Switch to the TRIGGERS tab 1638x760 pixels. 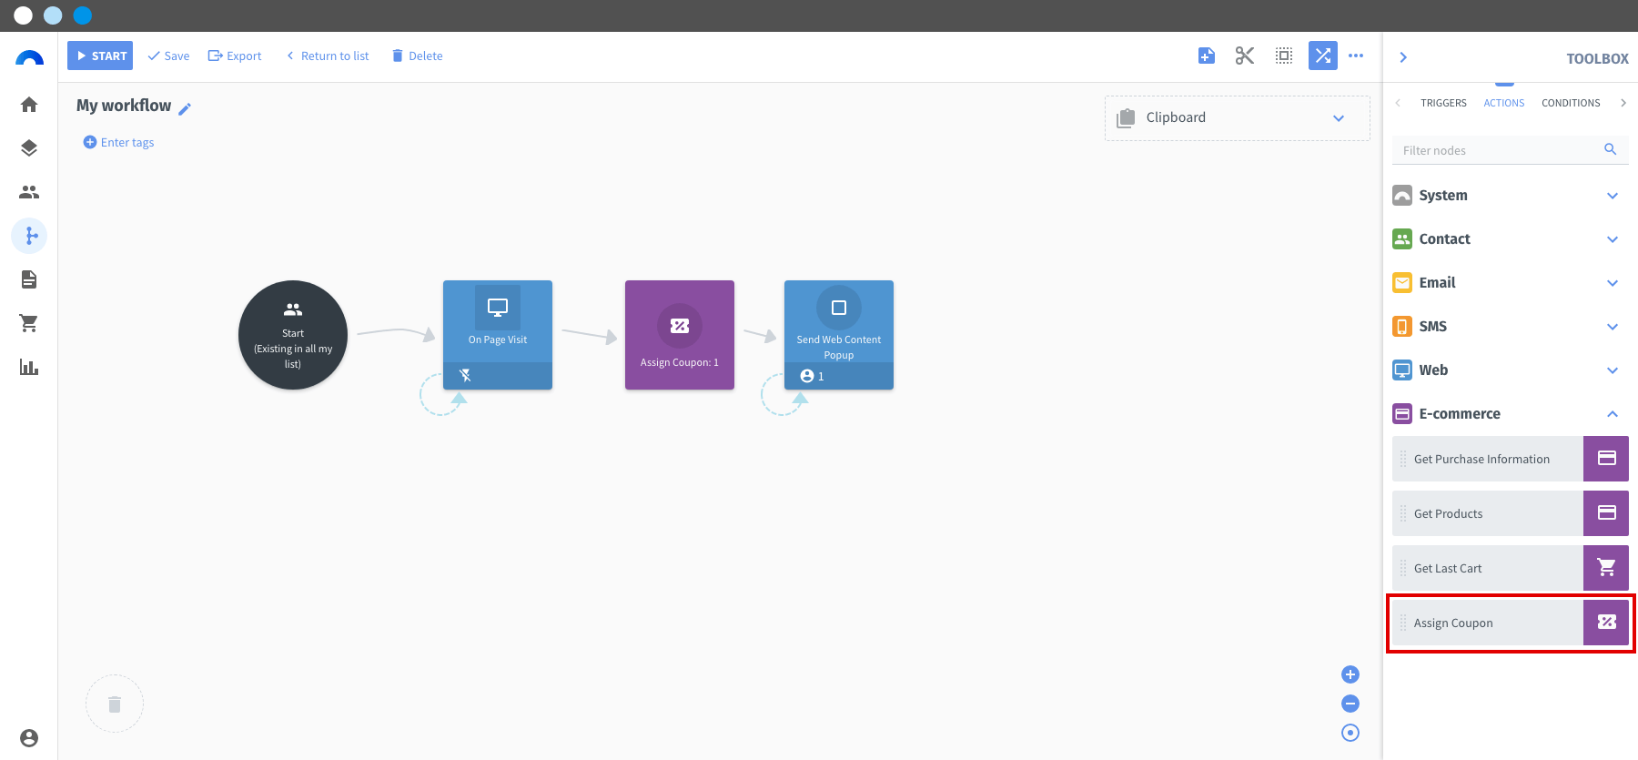click(x=1443, y=103)
